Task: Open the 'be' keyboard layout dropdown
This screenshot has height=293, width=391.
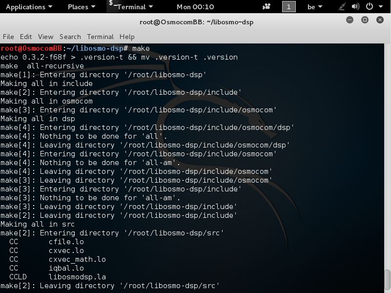Action: click(315, 7)
